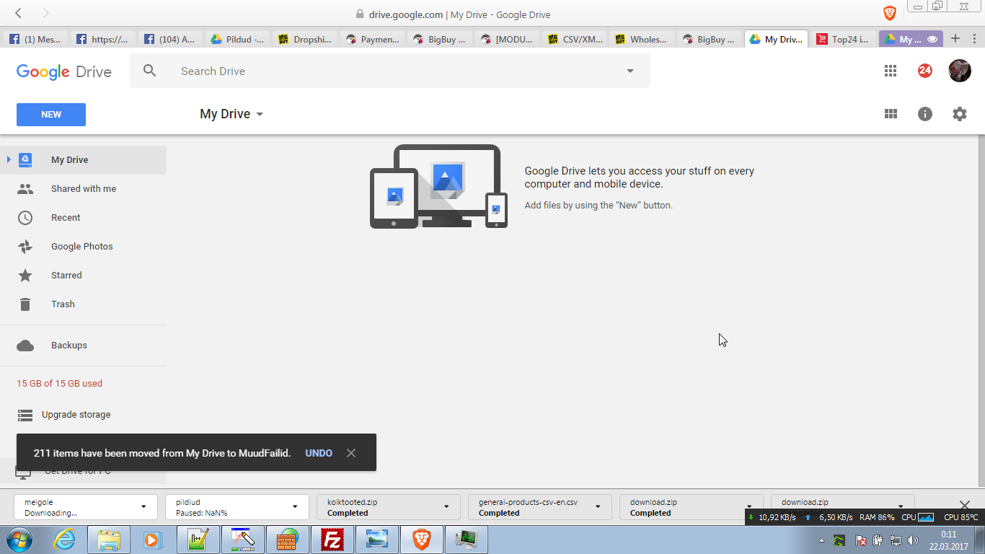The height and width of the screenshot is (554, 985).
Task: Open the Brave shields lion icon
Action: [890, 13]
